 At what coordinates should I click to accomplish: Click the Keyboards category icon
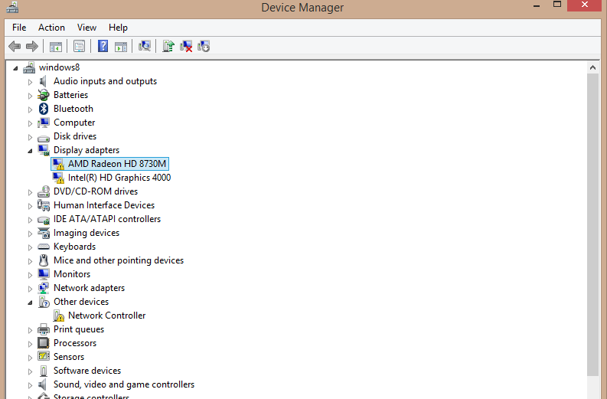[44, 247]
